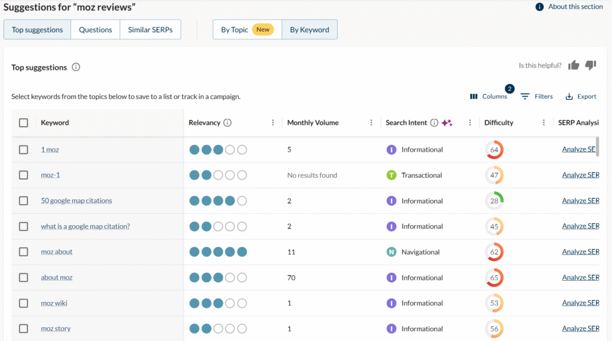This screenshot has height=341, width=612.
Task: Click the table's vertical scrollbar
Action: [597, 146]
